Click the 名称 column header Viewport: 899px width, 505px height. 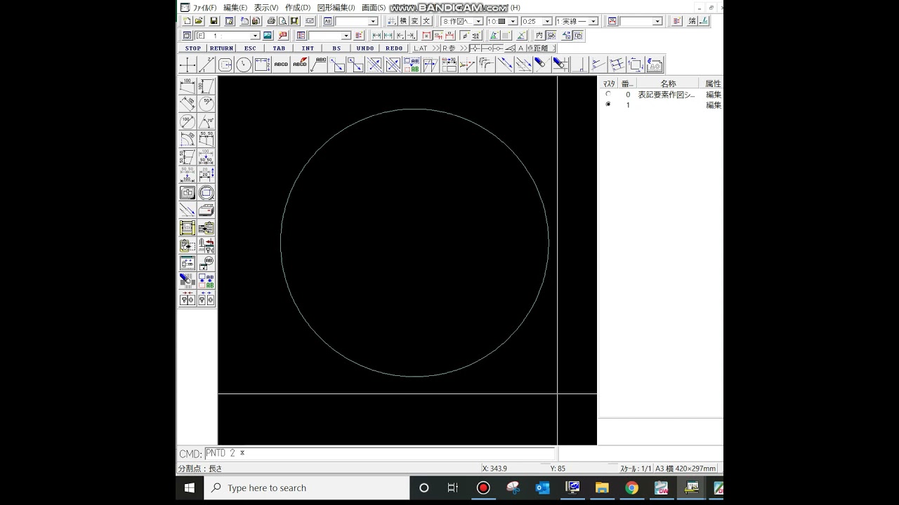[x=668, y=83]
